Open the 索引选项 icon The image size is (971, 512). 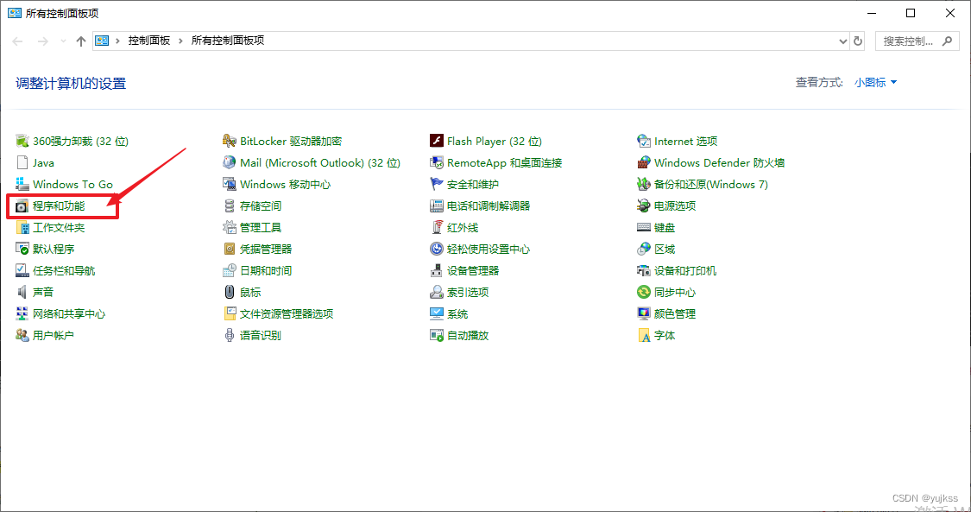[x=437, y=292]
